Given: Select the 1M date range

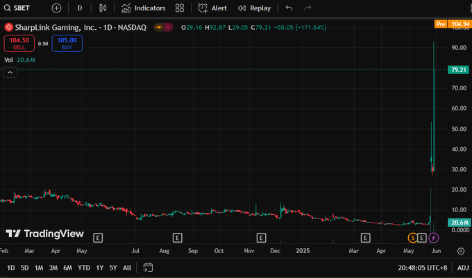Looking at the screenshot, I should (39, 268).
